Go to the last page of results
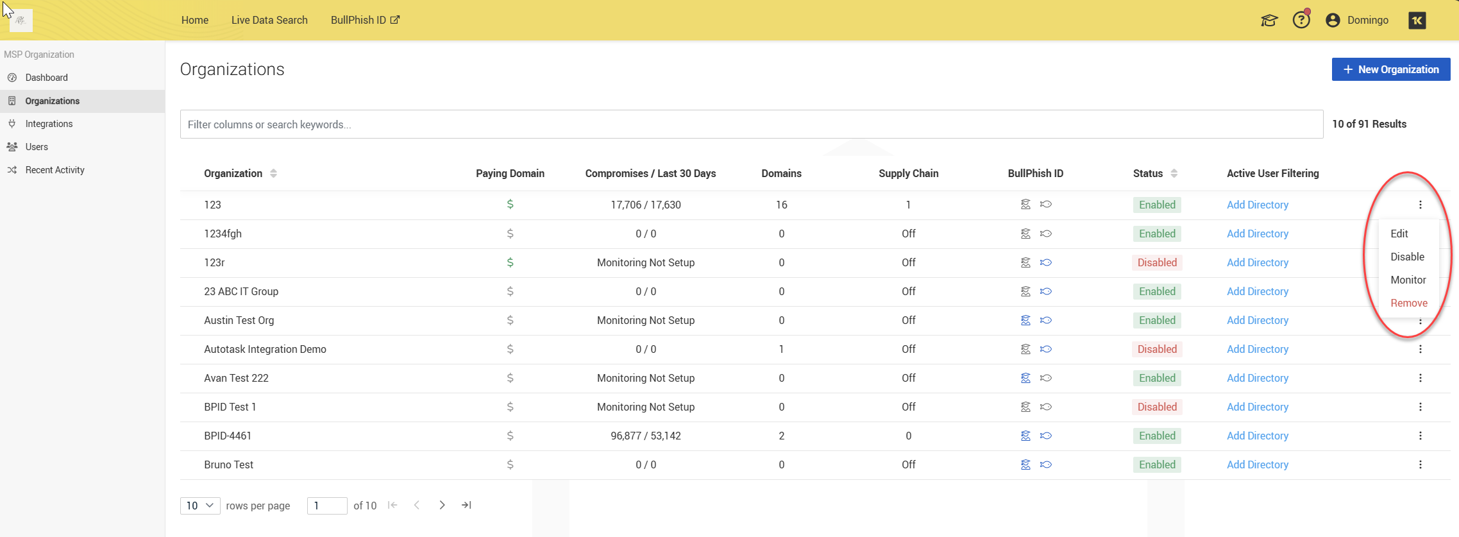 (x=466, y=506)
